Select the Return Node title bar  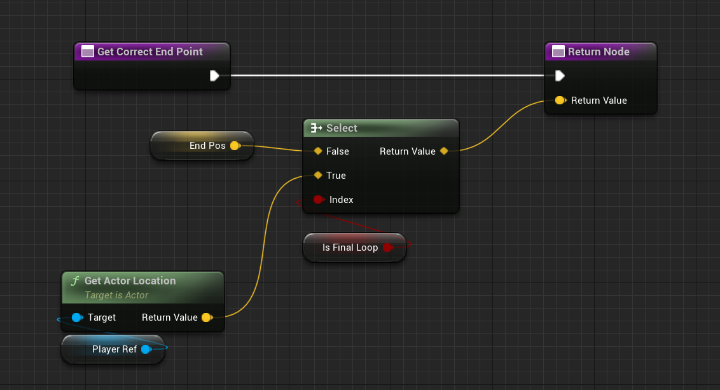(600, 52)
